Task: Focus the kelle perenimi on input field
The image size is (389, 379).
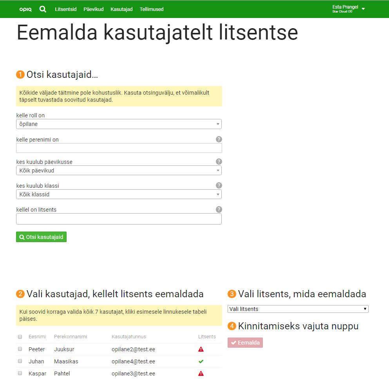Action: point(119,148)
